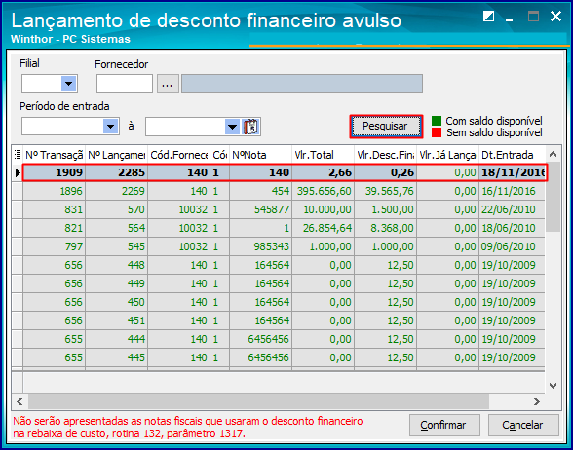
Task: Sort by the Nº Lançamento column header
Action: 117,155
